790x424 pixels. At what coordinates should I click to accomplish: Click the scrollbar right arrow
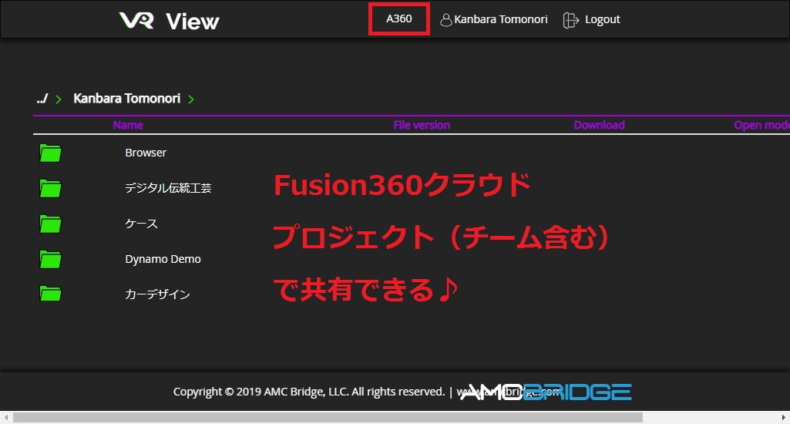[784, 417]
